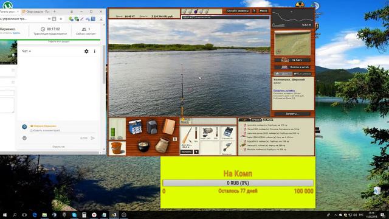Click the Запреты button in game
Image resolution: width=389 pixels, height=219 pixels.
click(x=292, y=114)
